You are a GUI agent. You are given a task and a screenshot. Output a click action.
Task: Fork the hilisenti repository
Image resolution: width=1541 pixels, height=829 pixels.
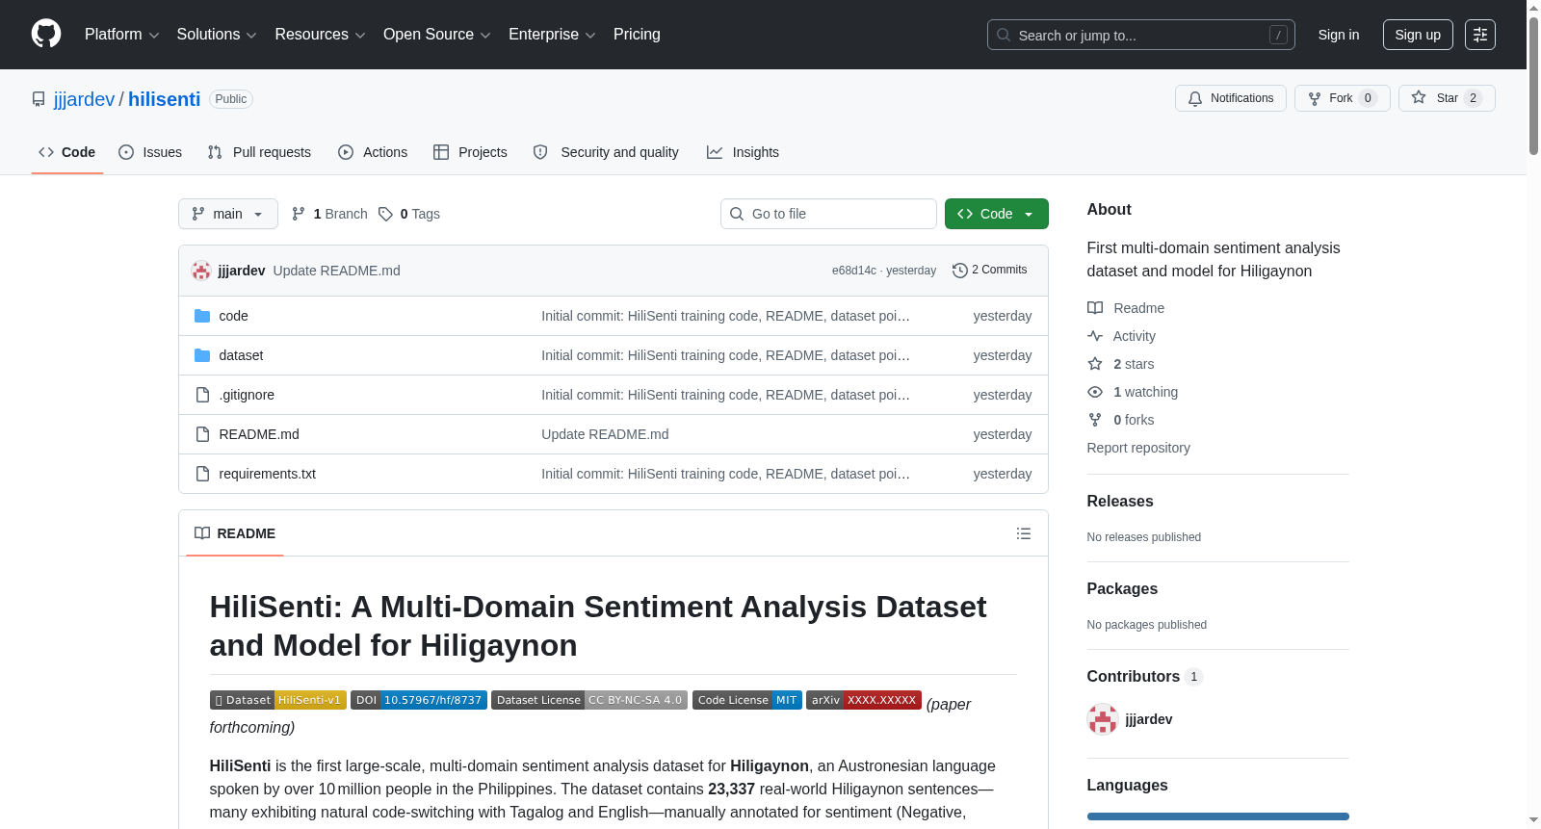click(1343, 98)
